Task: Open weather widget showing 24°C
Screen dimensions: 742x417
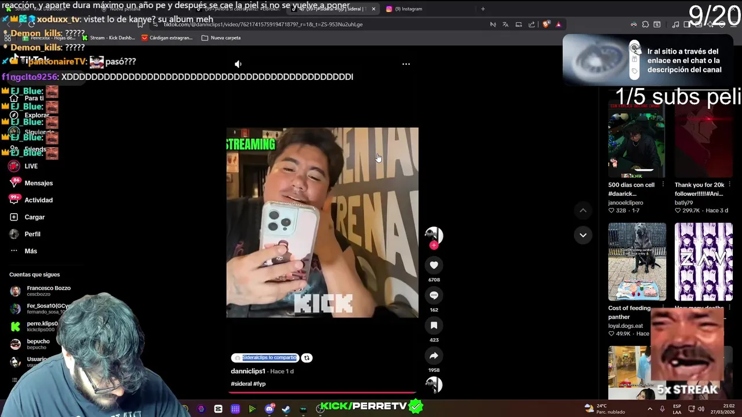Action: [604, 408]
